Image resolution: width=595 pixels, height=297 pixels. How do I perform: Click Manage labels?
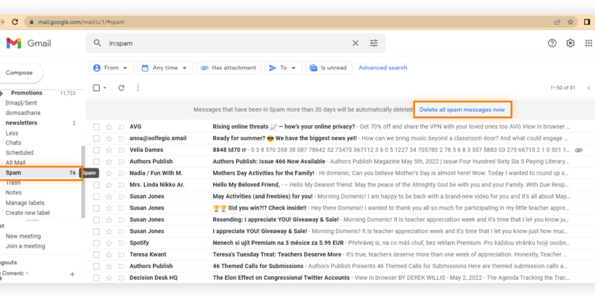click(x=25, y=203)
